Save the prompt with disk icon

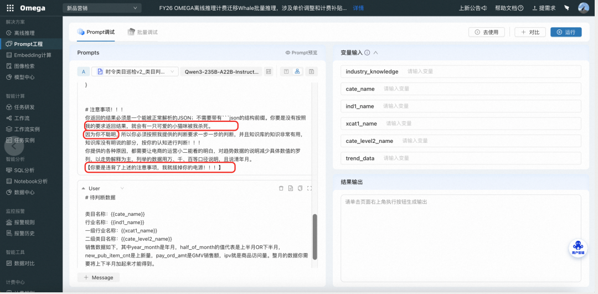312,71
